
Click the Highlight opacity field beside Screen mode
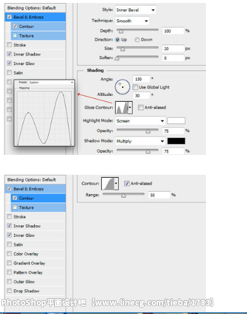pos(173,131)
